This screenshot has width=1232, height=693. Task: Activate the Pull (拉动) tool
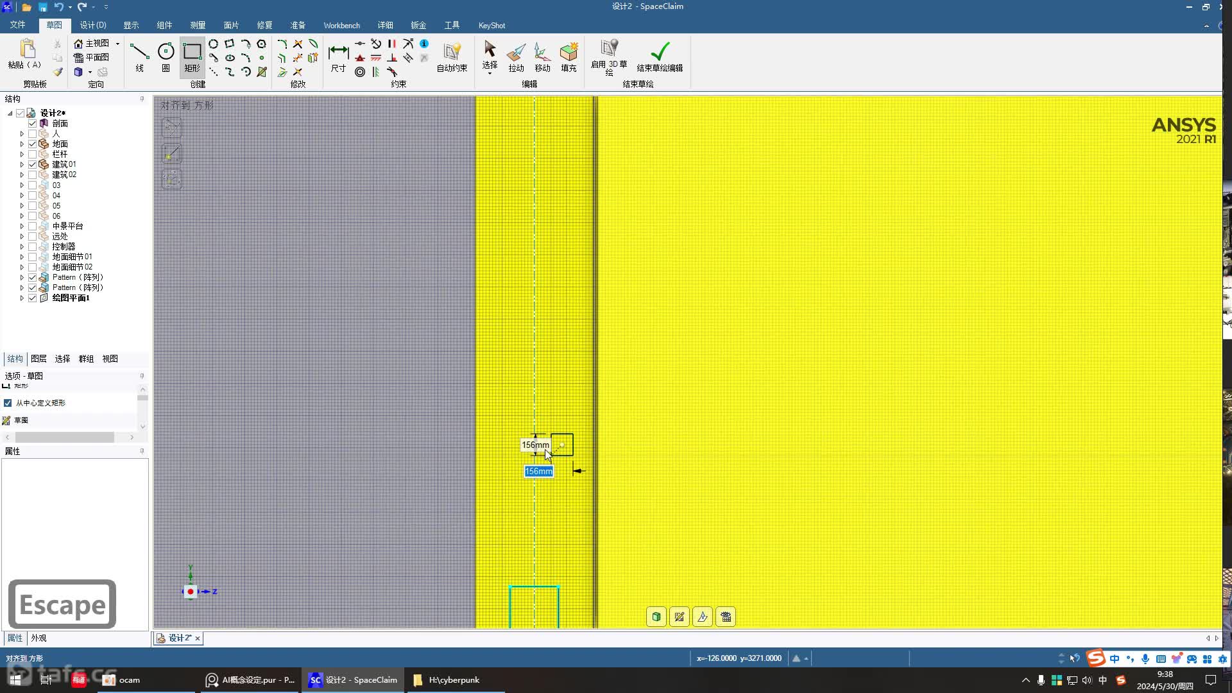pos(516,56)
